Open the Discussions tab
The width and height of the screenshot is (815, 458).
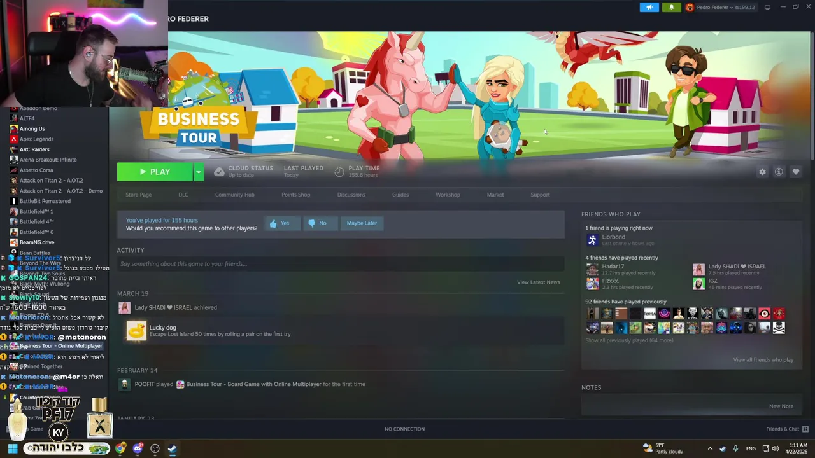coord(351,195)
